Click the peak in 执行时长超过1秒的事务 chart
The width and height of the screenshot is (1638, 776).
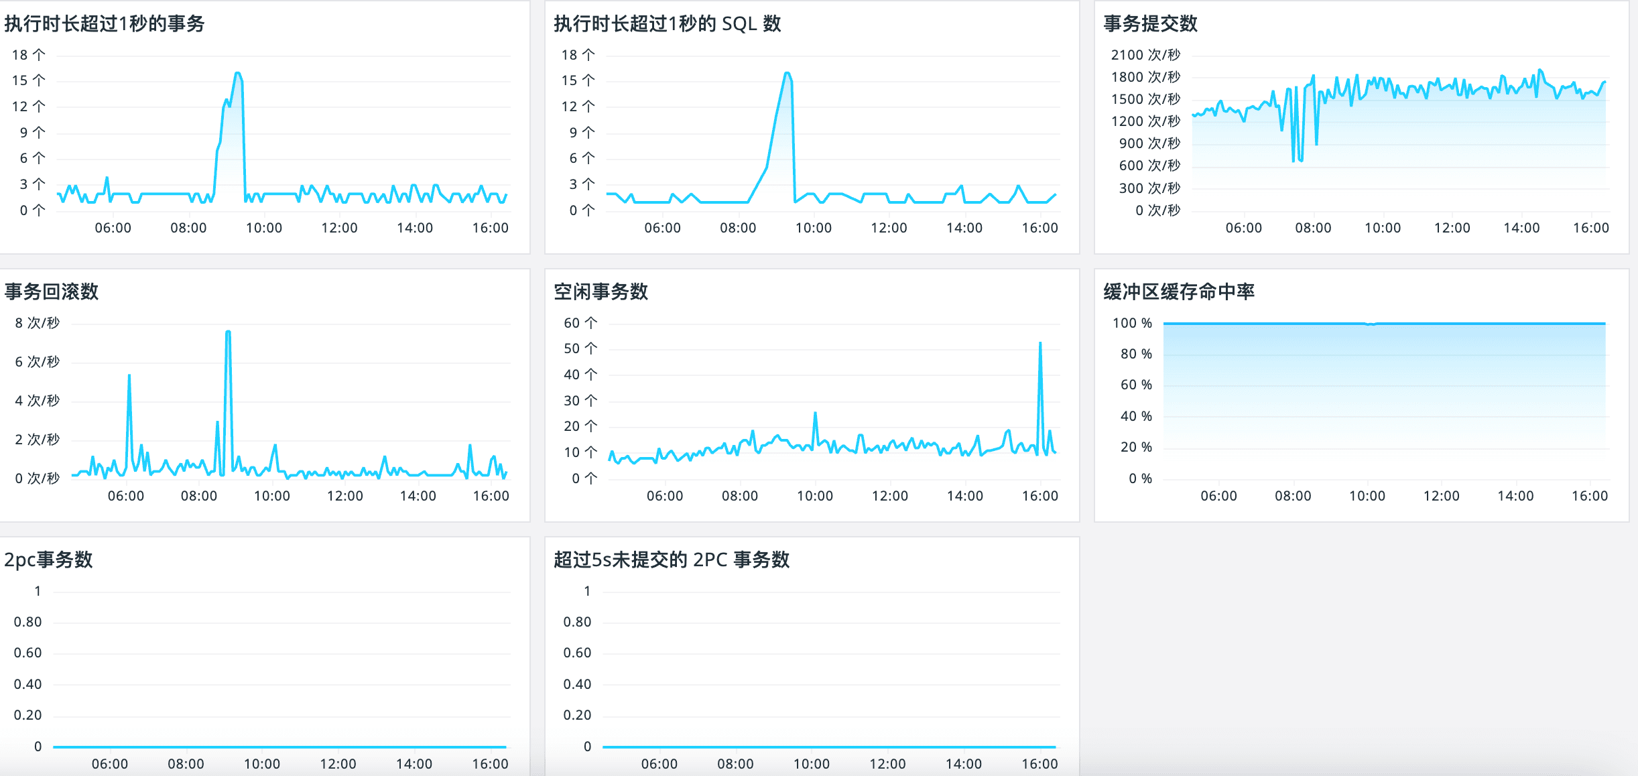pyautogui.click(x=238, y=74)
